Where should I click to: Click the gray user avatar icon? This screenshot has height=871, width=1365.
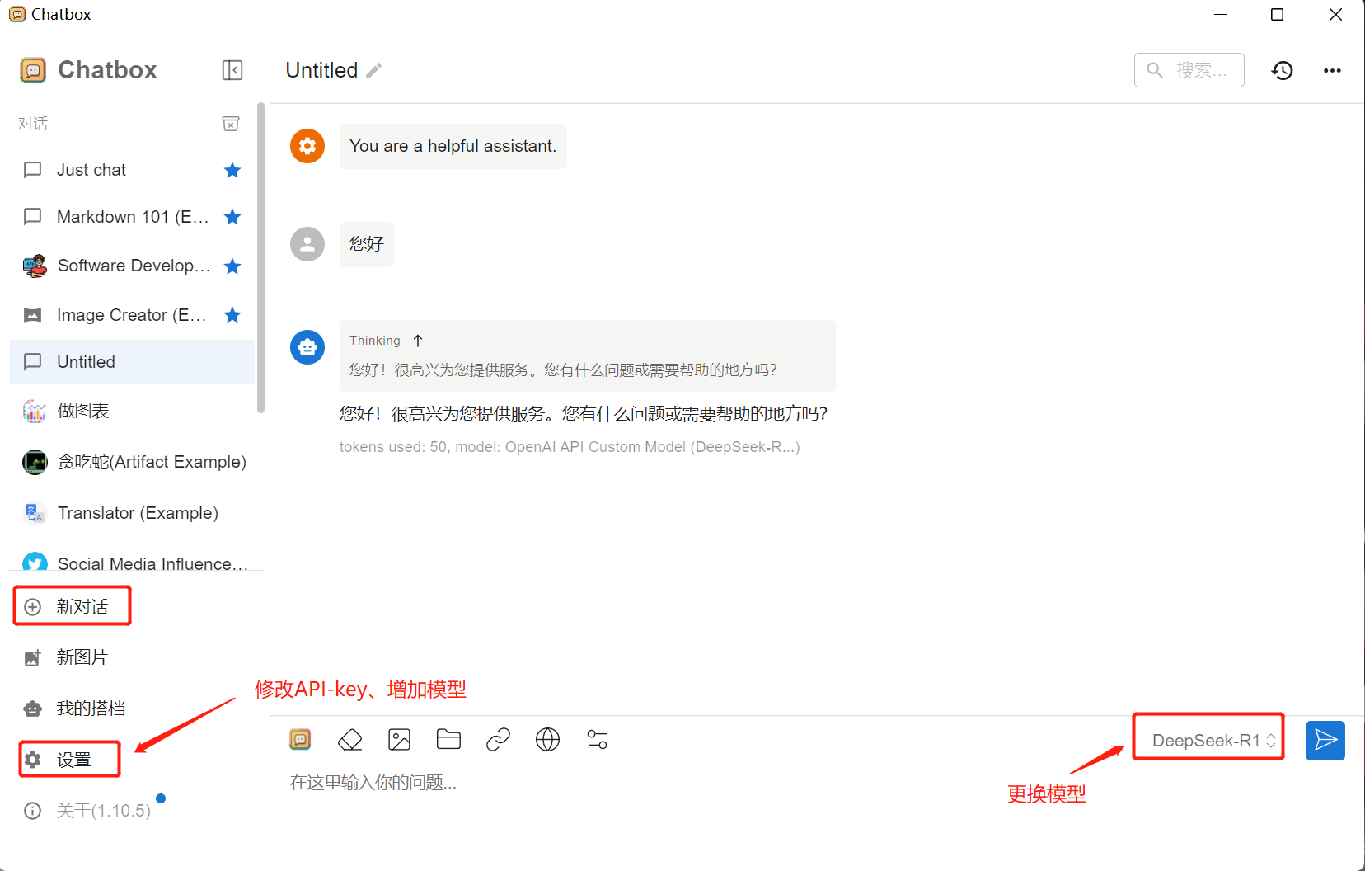coord(307,244)
